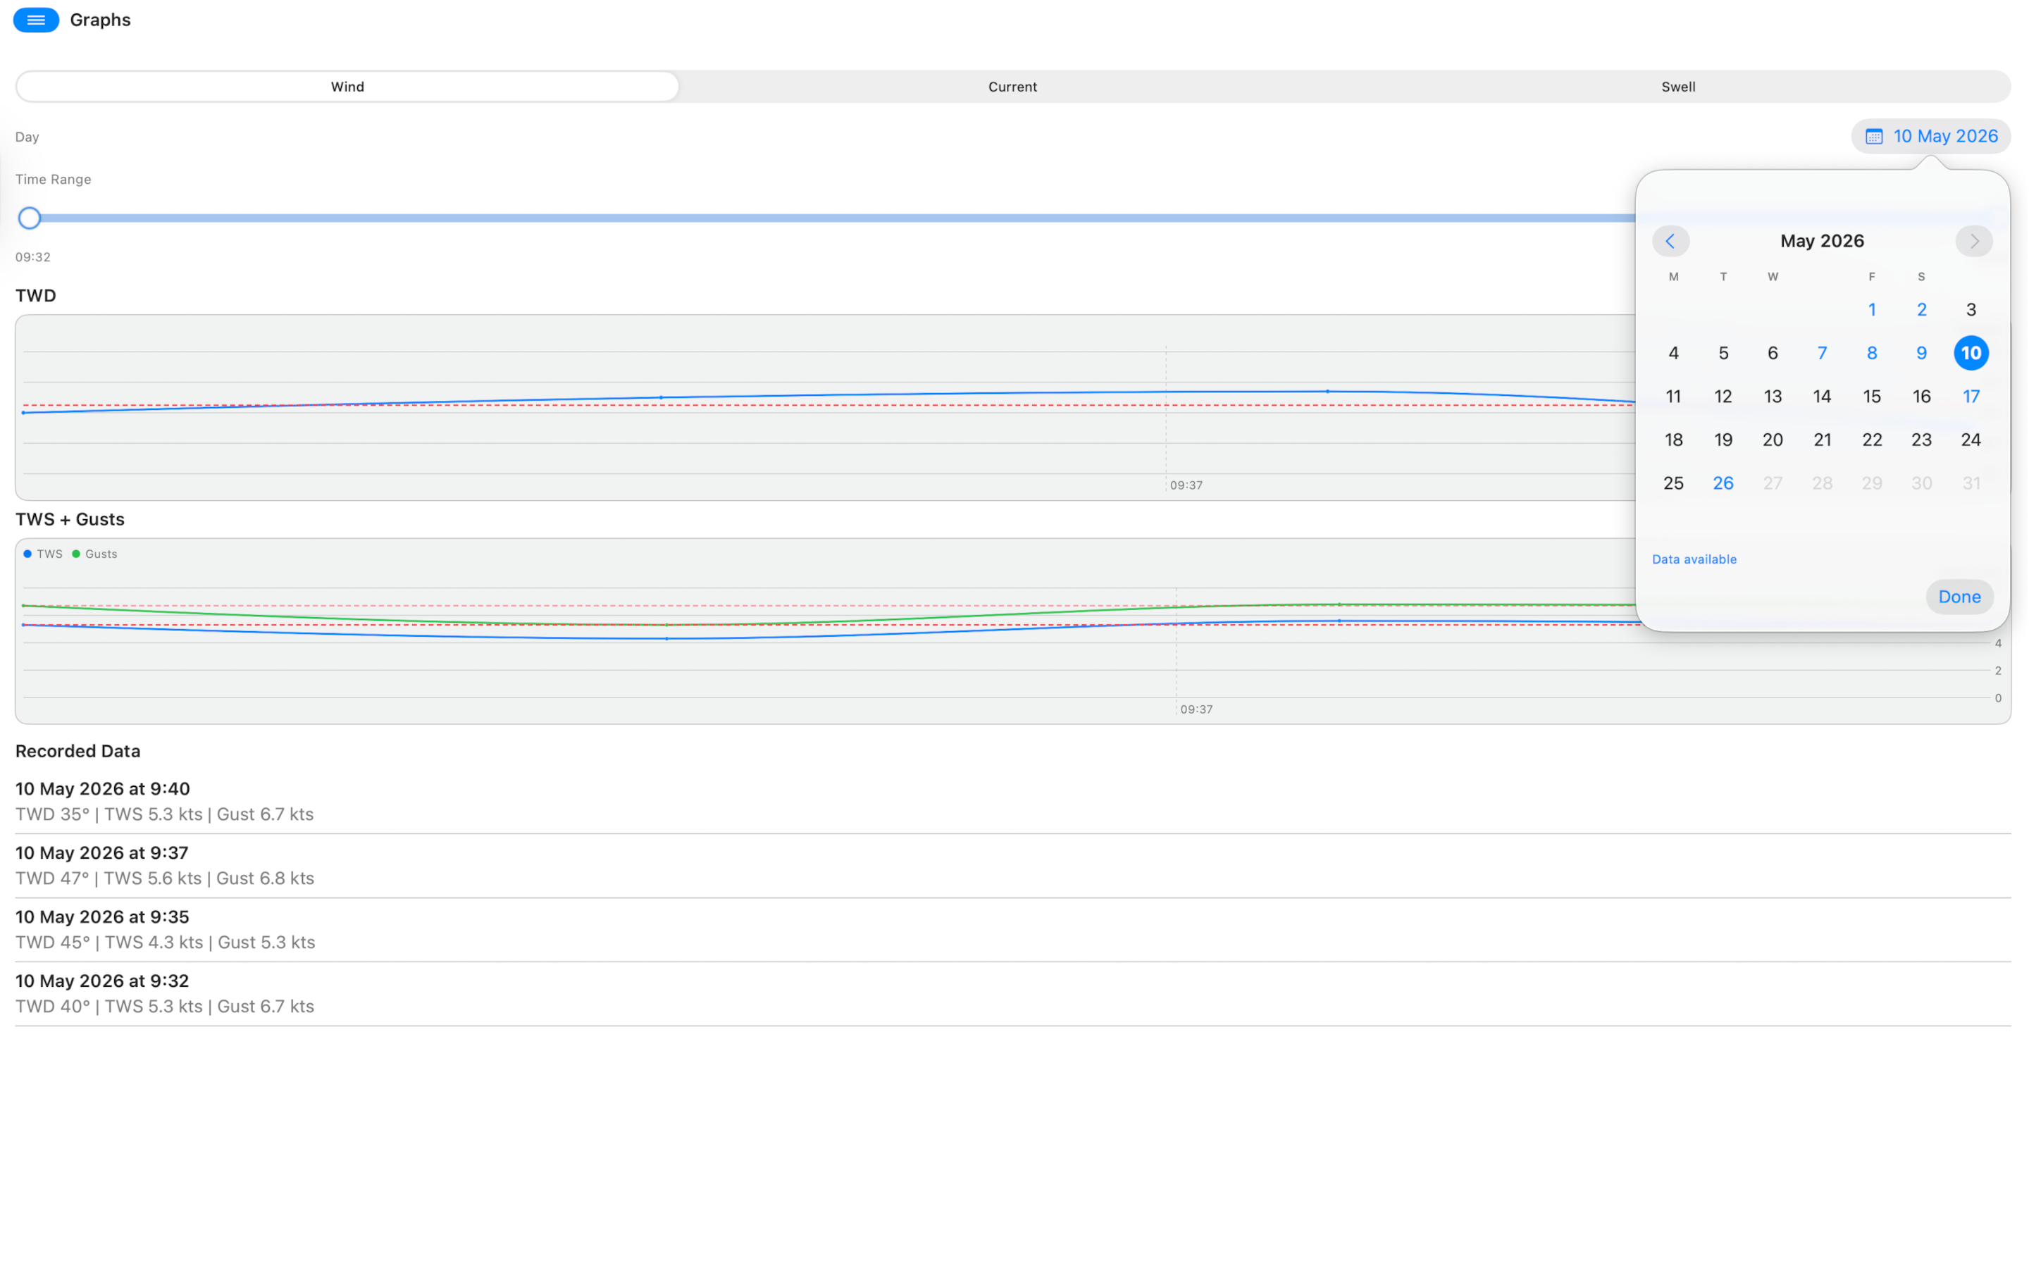Select May 9 in the calendar
This screenshot has height=1268, width=2029.
[x=1921, y=353]
